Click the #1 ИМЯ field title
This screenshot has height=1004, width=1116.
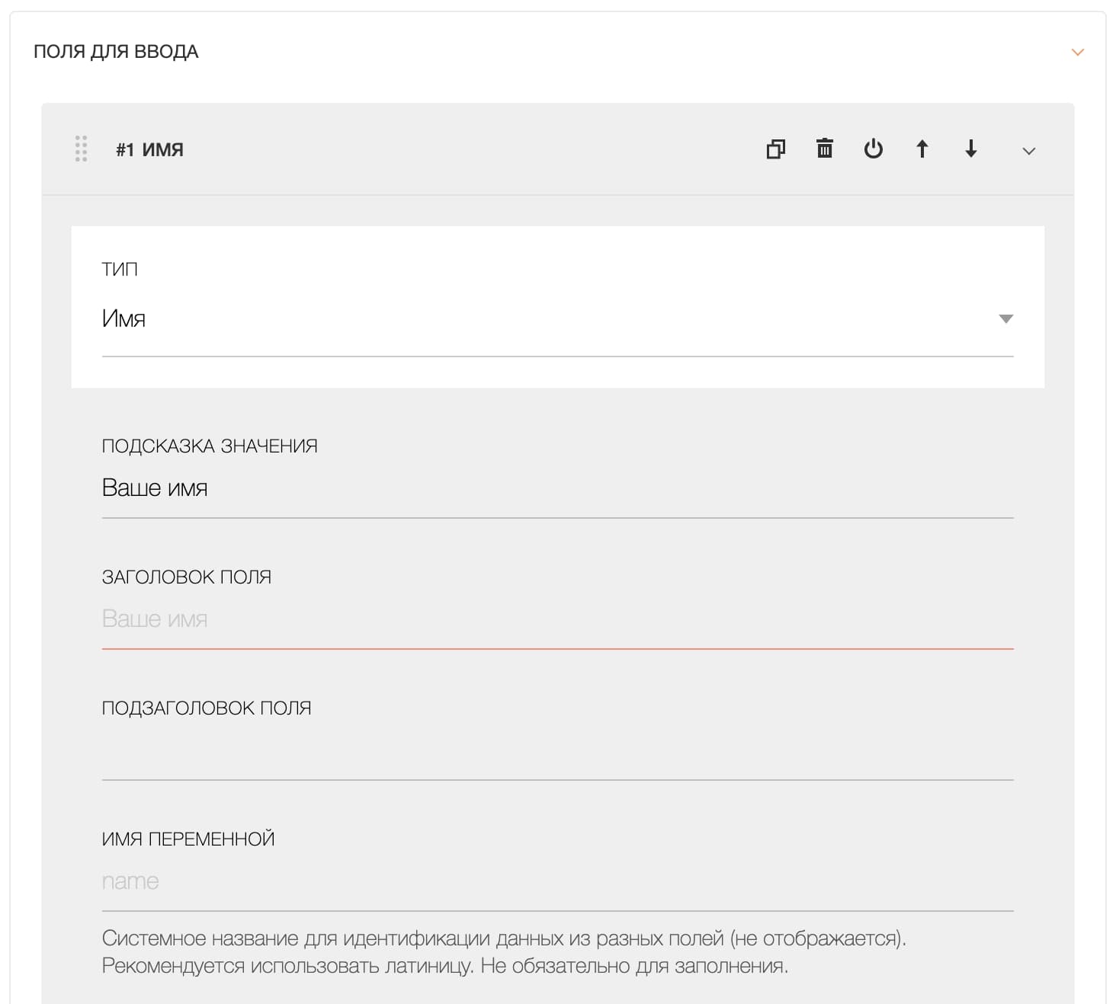149,149
